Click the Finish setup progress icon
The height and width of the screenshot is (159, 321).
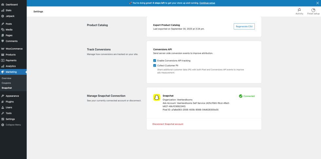tap(313, 10)
